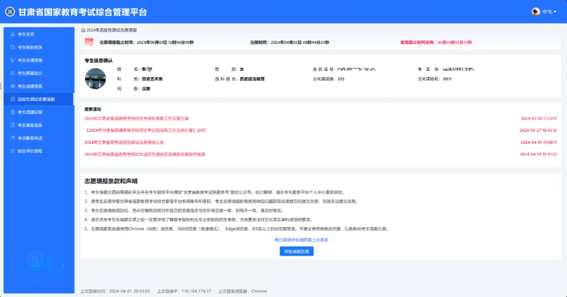Click the platform logo emblem in header

coord(10,12)
